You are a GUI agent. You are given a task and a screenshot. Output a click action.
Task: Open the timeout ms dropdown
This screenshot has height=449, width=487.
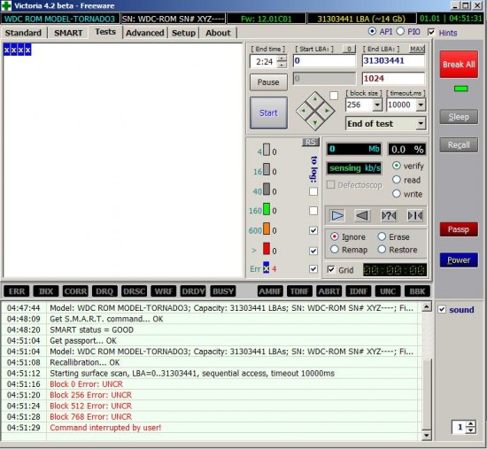coord(421,105)
